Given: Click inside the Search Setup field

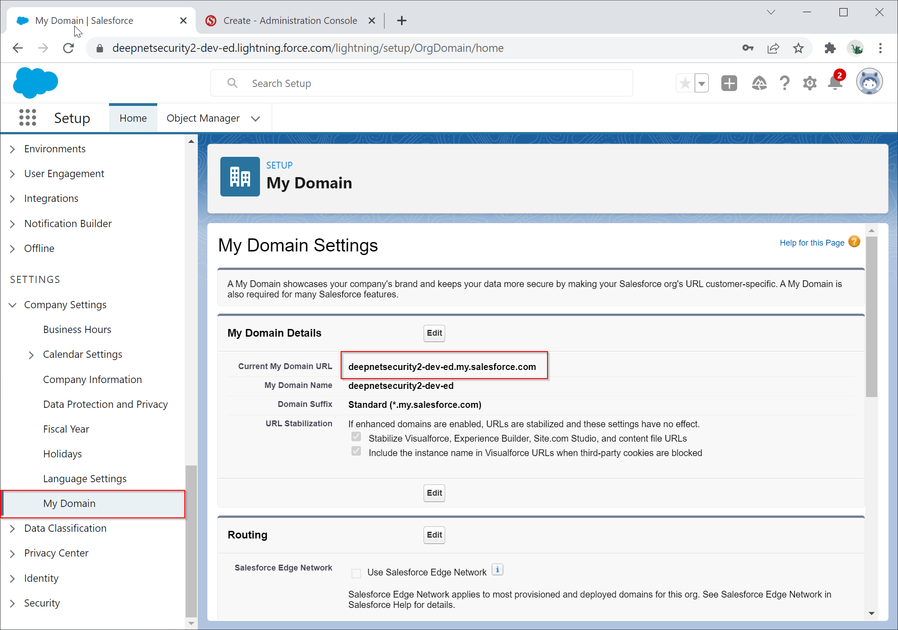Looking at the screenshot, I should [x=421, y=83].
